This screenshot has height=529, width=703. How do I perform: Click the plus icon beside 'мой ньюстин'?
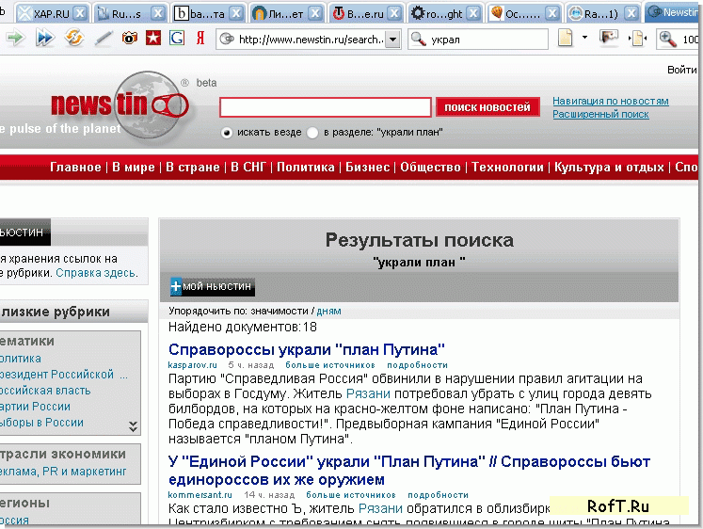(176, 286)
